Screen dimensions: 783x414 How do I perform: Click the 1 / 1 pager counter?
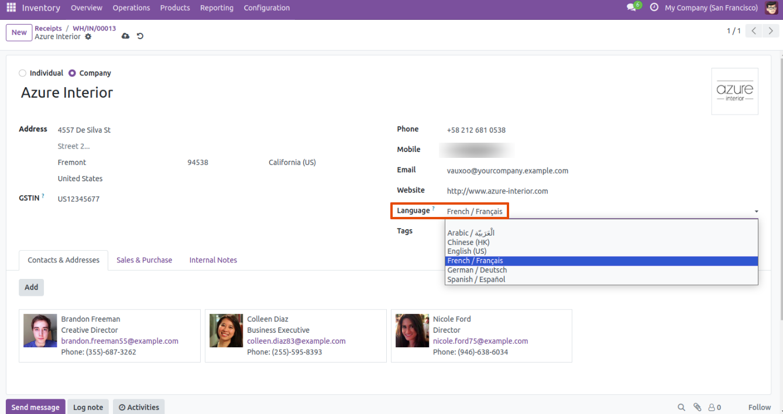coord(734,31)
